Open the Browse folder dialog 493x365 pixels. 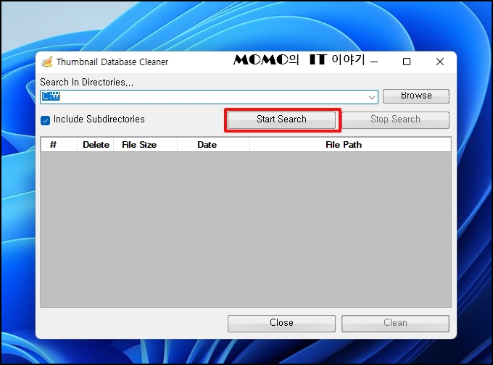pos(416,96)
